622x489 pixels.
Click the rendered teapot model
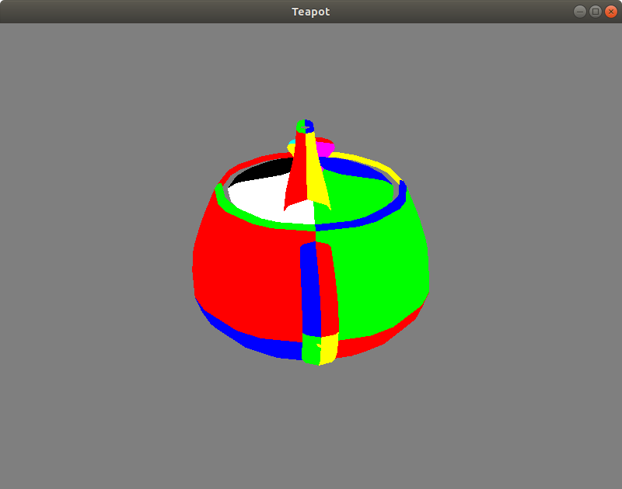[x=310, y=242]
